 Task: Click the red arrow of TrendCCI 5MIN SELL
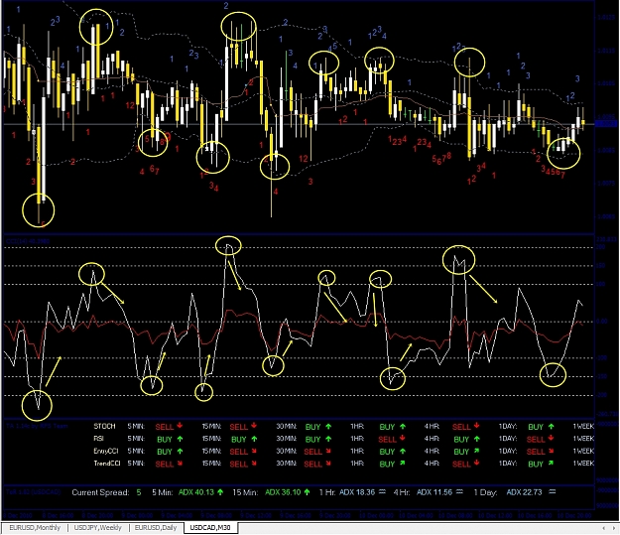(180, 464)
